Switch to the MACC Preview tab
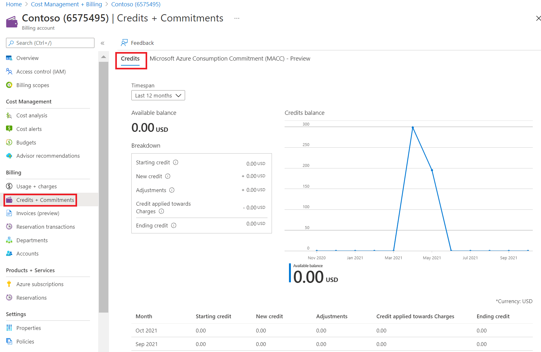 [x=230, y=59]
